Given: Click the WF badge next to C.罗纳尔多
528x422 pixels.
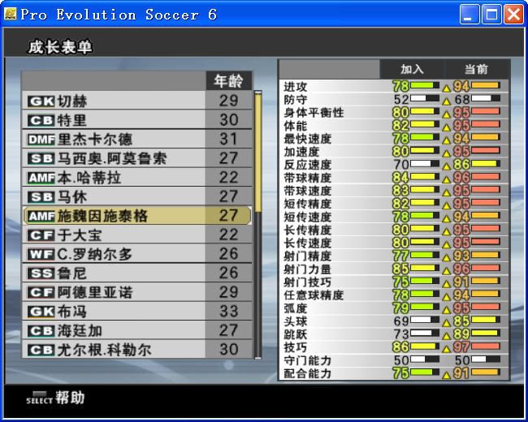Looking at the screenshot, I should pyautogui.click(x=41, y=254).
